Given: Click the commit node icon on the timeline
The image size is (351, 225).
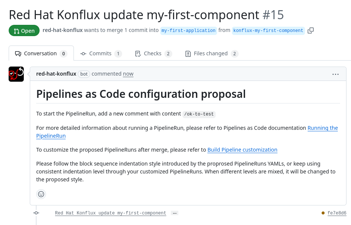Looking at the screenshot, I should 36,213.
